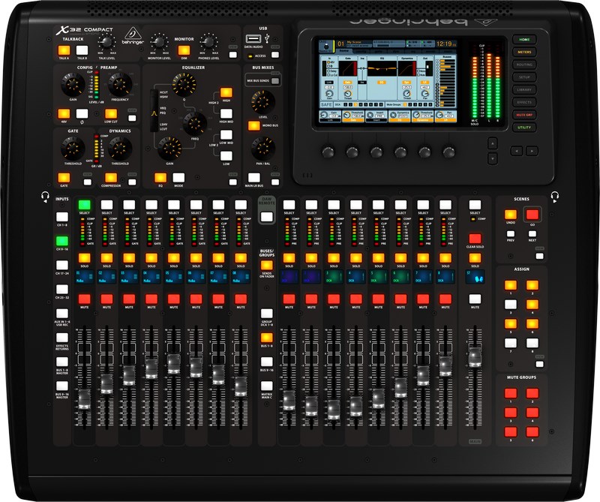Disable the Low Cut filter
Viewport: 600px width, 502px height.
[x=110, y=113]
